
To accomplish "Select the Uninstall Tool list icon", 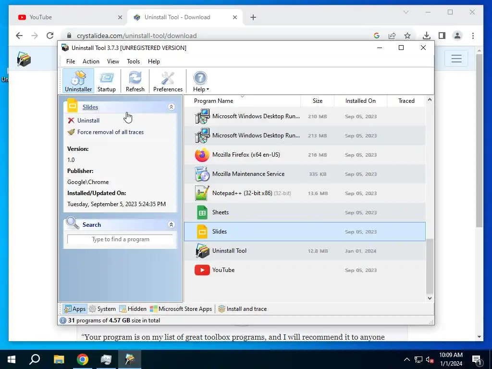I will 202,251.
